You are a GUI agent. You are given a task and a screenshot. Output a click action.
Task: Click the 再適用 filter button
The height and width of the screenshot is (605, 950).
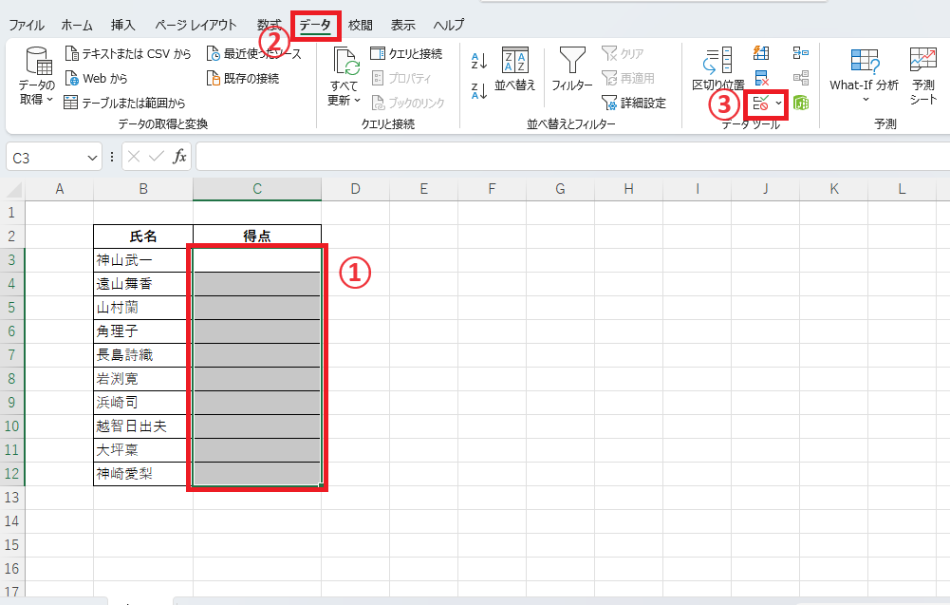tap(627, 79)
